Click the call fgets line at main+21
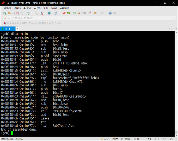 coord(41,70)
